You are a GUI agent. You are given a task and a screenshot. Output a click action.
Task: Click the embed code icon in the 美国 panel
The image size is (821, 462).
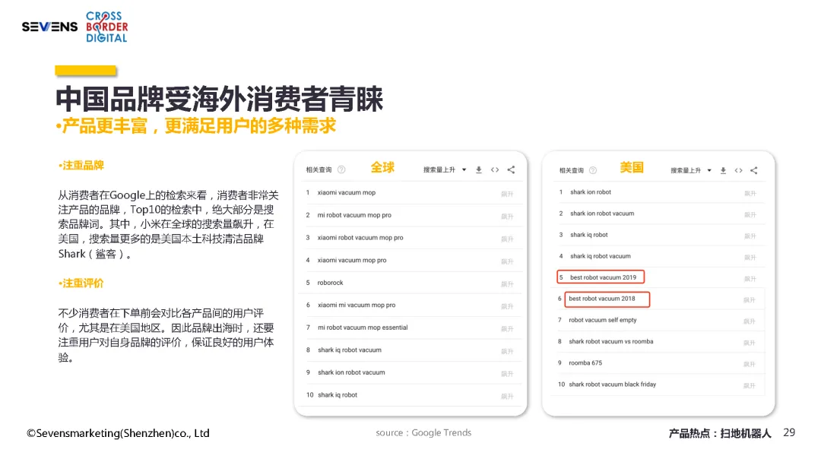(x=738, y=170)
